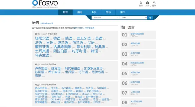
Task: Open 塔塔尔语的发音 in popular rank 01
Action: (x=137, y=34)
